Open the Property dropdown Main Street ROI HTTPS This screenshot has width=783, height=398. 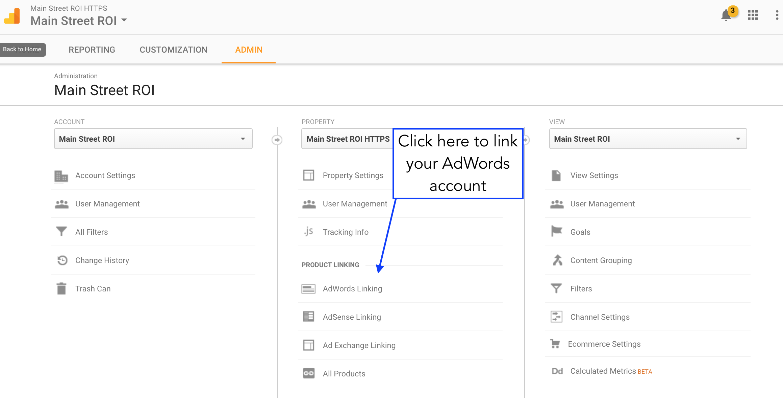[347, 139]
